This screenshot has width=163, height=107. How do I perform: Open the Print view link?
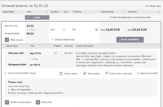(155, 6)
